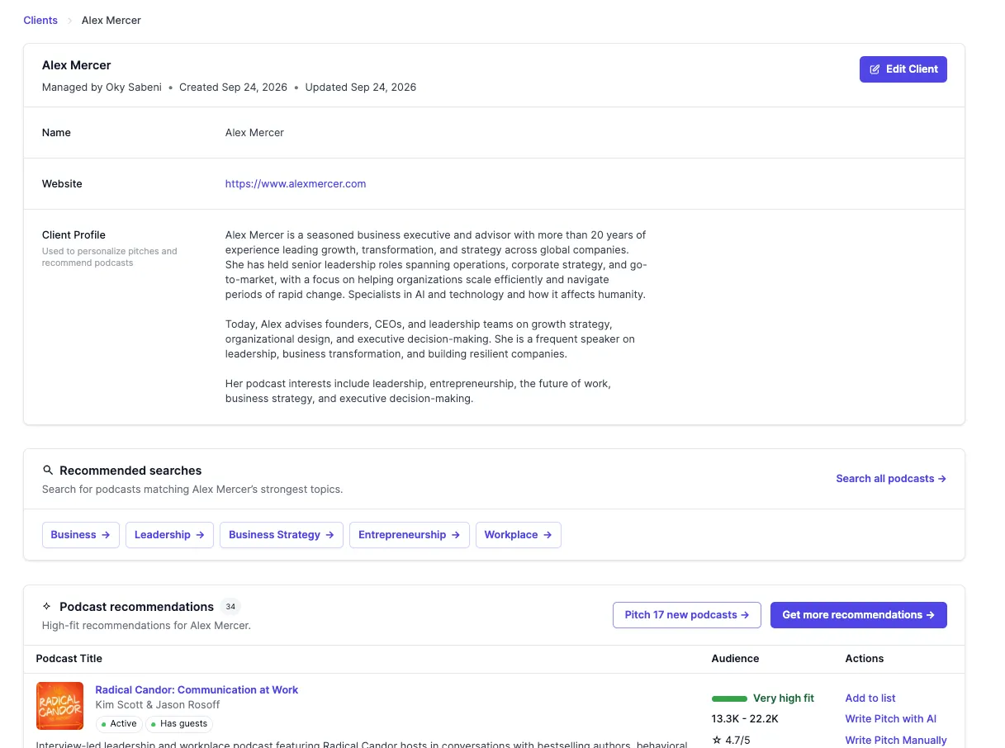The width and height of the screenshot is (1005, 748).
Task: Click the Website field label
Action: [x=62, y=184]
